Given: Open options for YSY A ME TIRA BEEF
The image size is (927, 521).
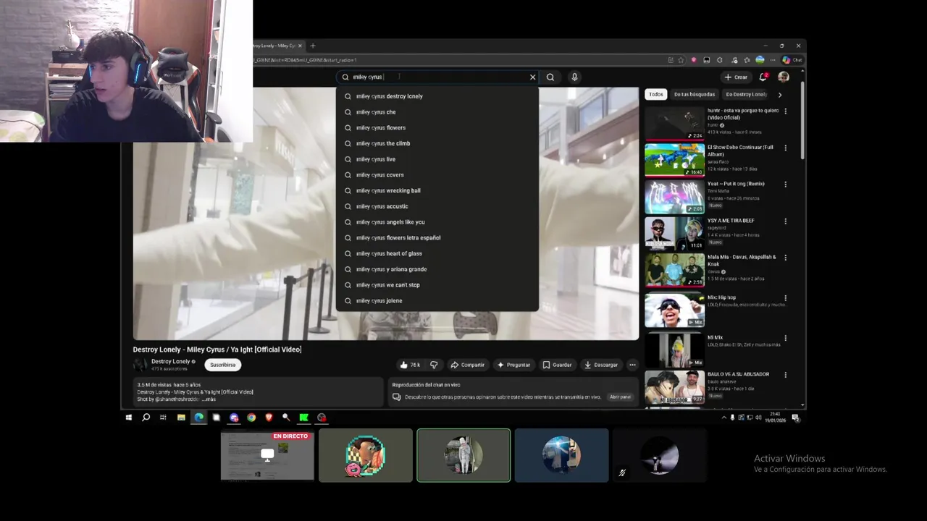Looking at the screenshot, I should tap(785, 221).
